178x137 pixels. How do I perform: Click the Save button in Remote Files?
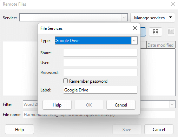127,129
